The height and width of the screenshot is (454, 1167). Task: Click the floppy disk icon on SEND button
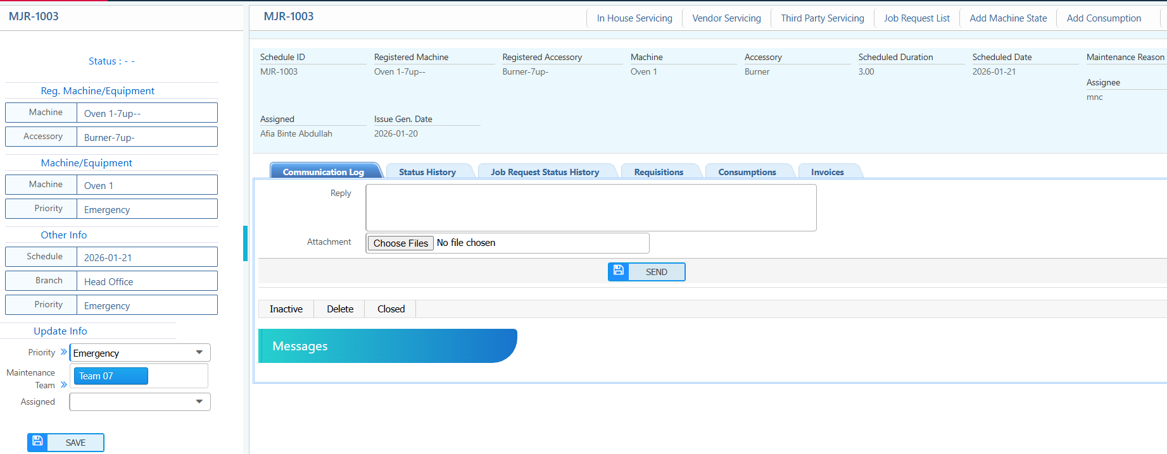click(619, 271)
